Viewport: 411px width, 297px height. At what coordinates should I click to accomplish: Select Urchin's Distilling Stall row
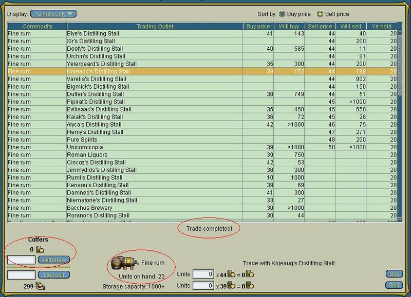(x=202, y=56)
